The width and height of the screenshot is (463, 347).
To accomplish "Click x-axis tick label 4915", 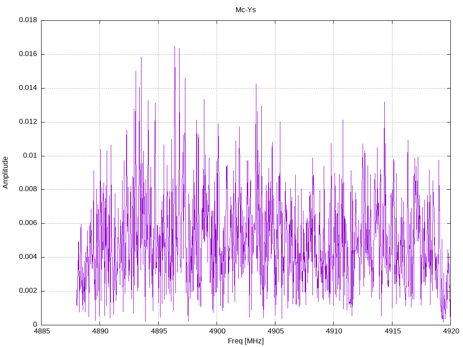I will coord(392,331).
